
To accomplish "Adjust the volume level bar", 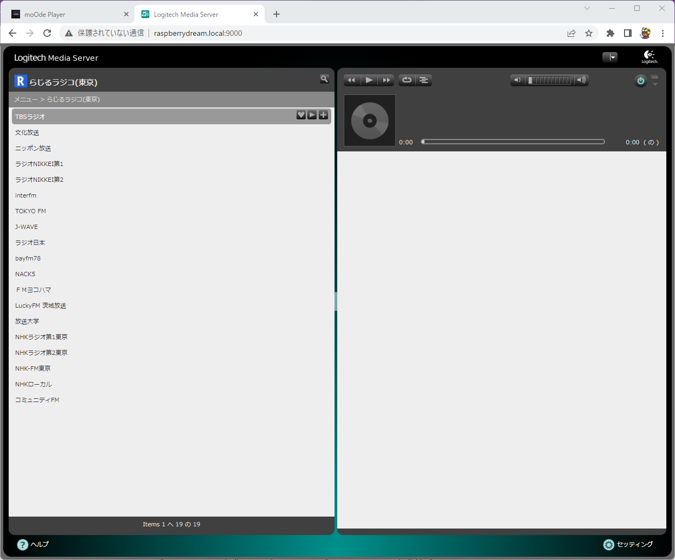I will coord(549,80).
